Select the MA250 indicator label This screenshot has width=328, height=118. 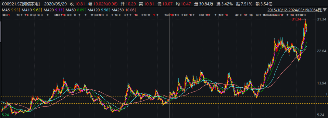tap(117, 10)
